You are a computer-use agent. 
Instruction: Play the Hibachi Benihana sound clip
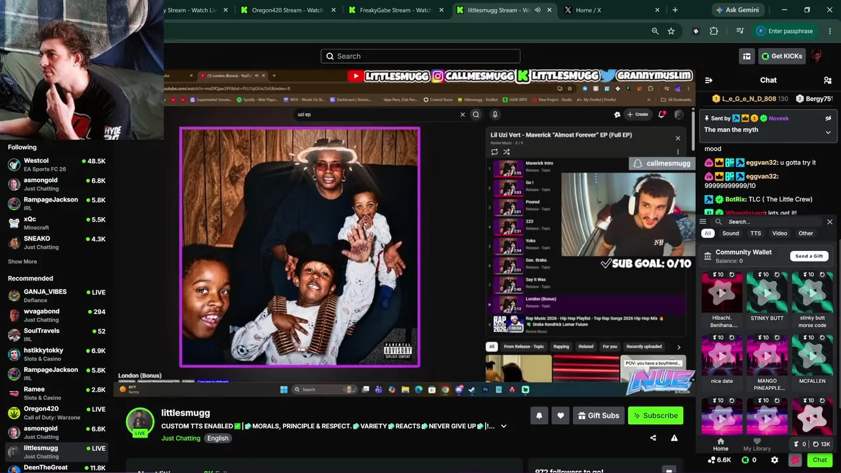click(x=722, y=292)
